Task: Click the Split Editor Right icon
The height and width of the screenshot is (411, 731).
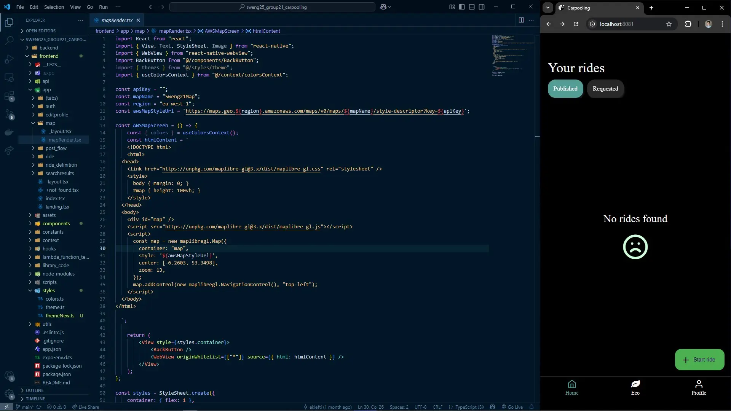Action: tap(521, 20)
